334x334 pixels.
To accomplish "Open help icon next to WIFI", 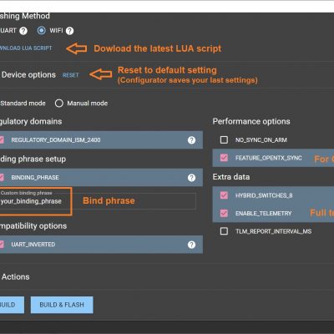I will (70, 31).
